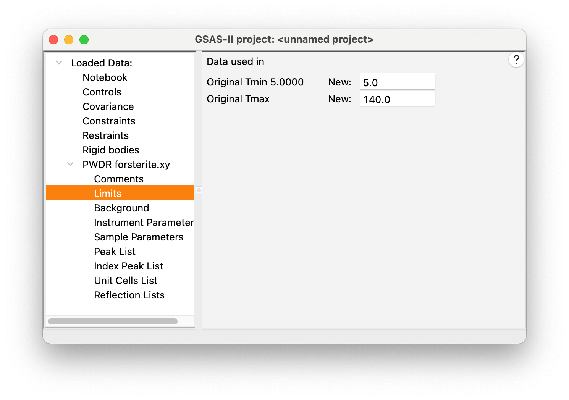Image resolution: width=569 pixels, height=400 pixels.
Task: Open Sample Parameters entry
Action: (139, 237)
